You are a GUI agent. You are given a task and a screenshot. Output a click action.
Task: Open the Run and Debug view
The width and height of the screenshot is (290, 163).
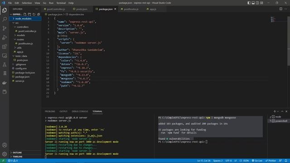click(x=5, y=37)
